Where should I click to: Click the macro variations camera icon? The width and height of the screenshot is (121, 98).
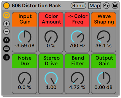click(7, 40)
